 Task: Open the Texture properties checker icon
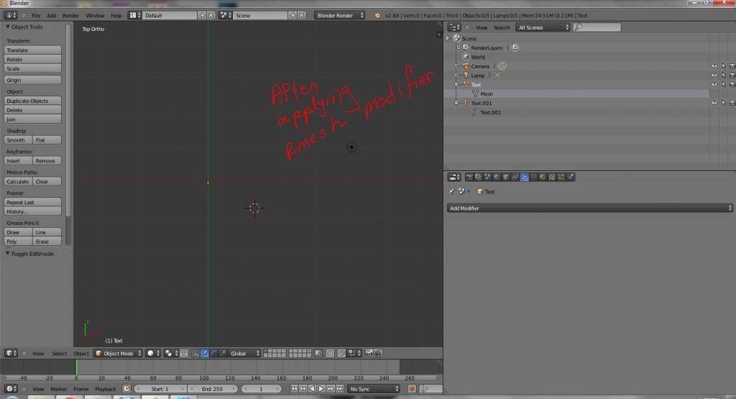pos(552,177)
